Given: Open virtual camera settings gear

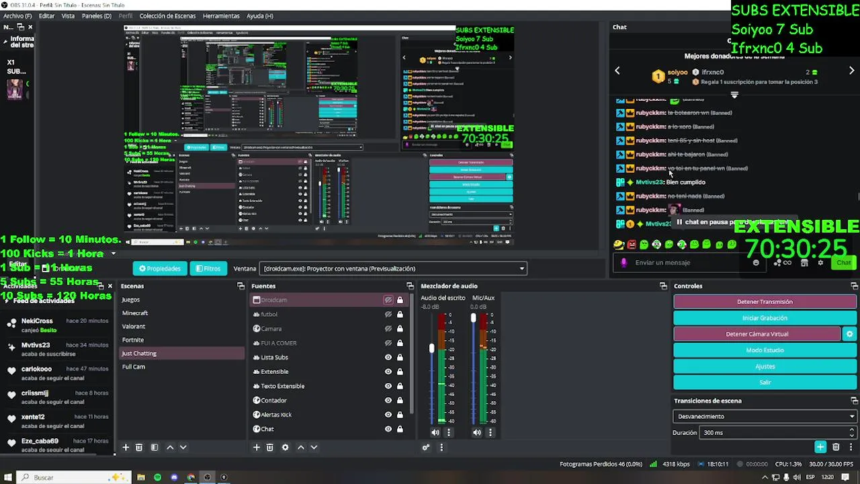Looking at the screenshot, I should [x=849, y=334].
